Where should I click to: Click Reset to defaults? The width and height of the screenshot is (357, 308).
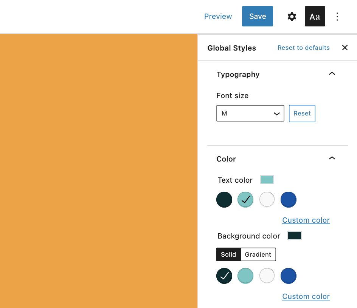[304, 48]
